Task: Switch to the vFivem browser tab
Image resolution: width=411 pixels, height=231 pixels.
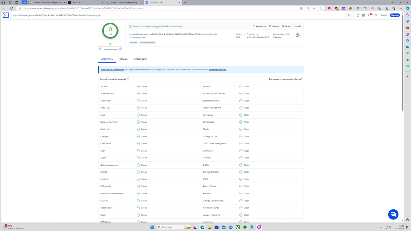Action: point(47,2)
